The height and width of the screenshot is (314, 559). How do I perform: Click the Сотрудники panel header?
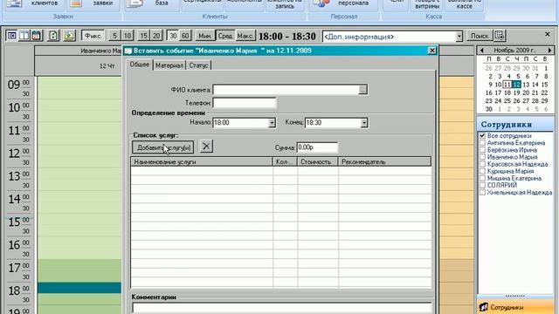(515, 125)
